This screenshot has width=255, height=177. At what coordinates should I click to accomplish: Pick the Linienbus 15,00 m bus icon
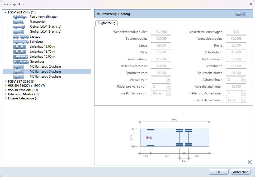21,57
